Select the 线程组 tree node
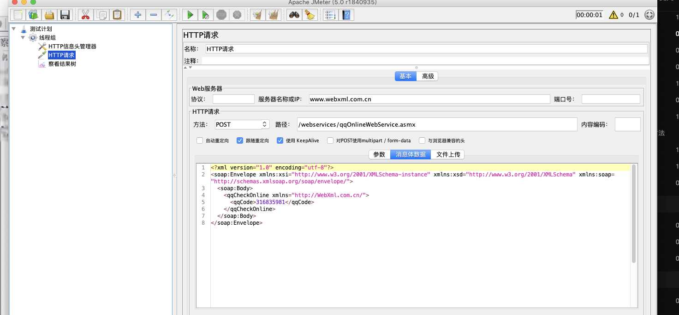The height and width of the screenshot is (315, 679). 47,38
